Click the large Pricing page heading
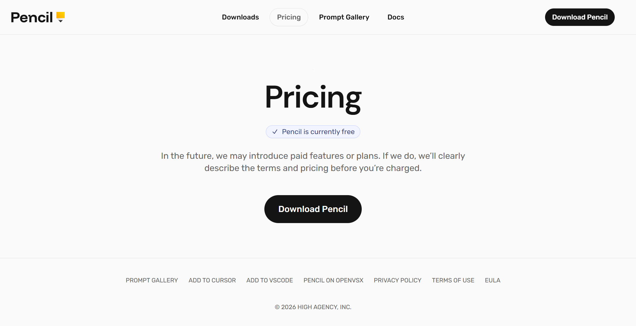The width and height of the screenshot is (636, 326). (313, 97)
